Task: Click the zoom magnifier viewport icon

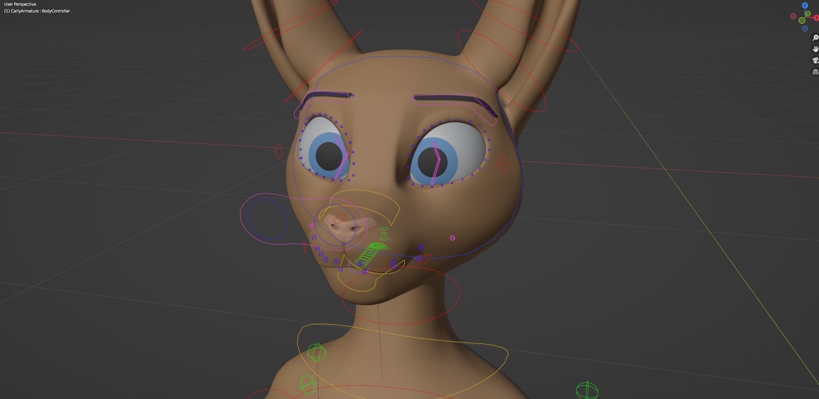Action: coord(815,38)
